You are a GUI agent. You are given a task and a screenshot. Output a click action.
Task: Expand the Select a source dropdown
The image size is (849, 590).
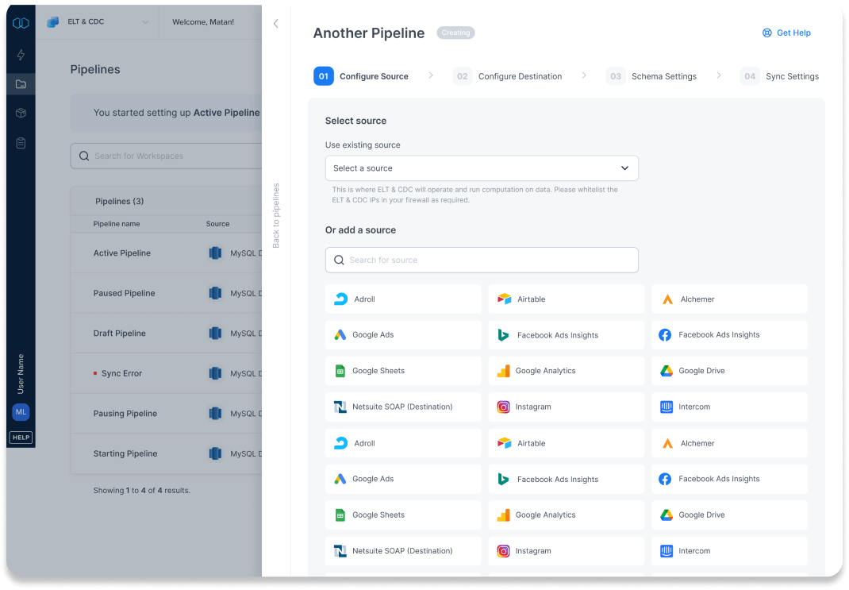tap(482, 168)
